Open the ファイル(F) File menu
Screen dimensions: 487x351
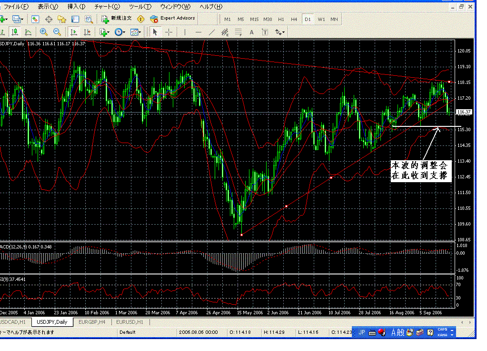coord(16,7)
